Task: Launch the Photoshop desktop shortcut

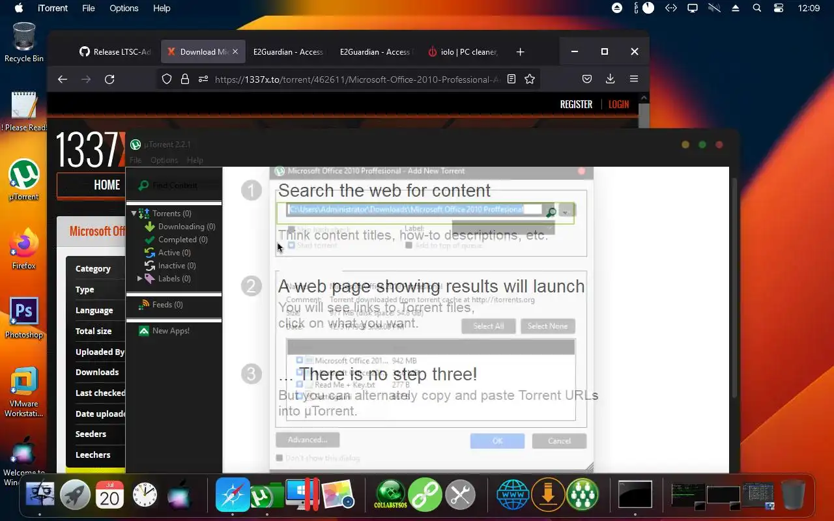Action: point(24,318)
